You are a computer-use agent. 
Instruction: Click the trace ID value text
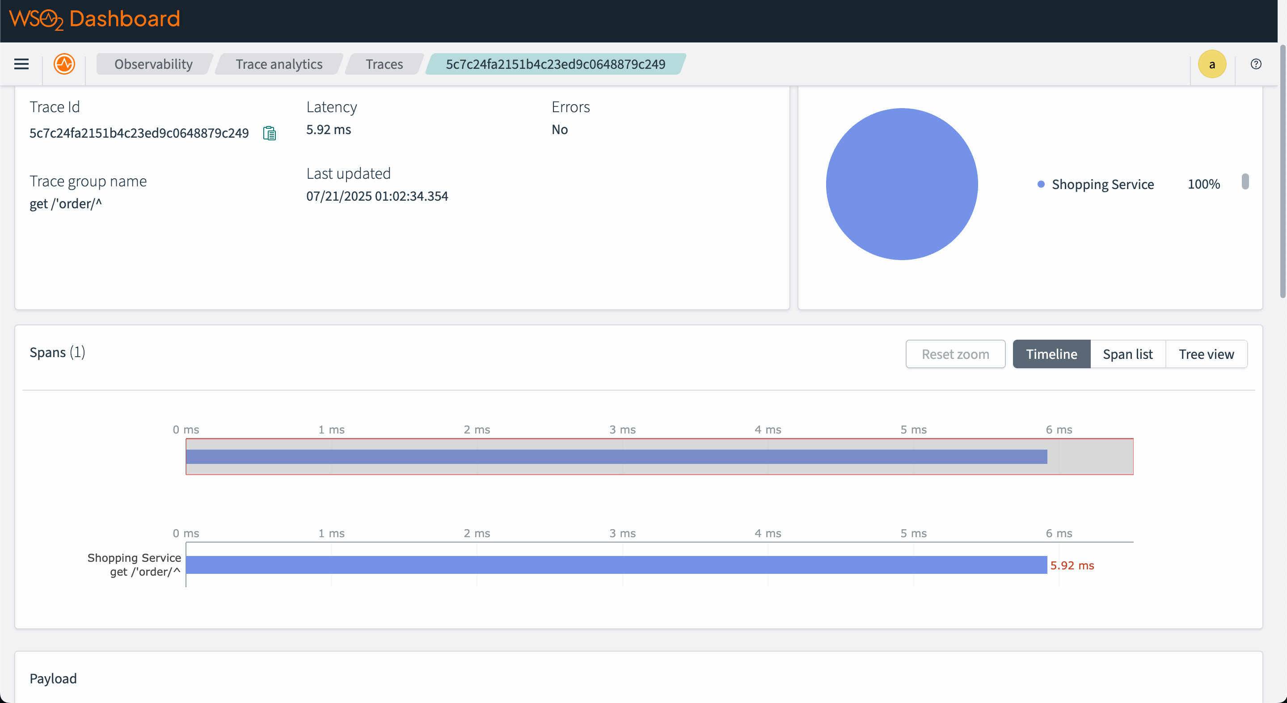point(139,133)
